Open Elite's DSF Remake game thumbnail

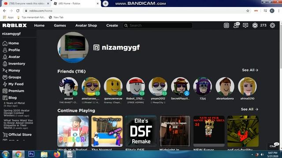pos(141,131)
